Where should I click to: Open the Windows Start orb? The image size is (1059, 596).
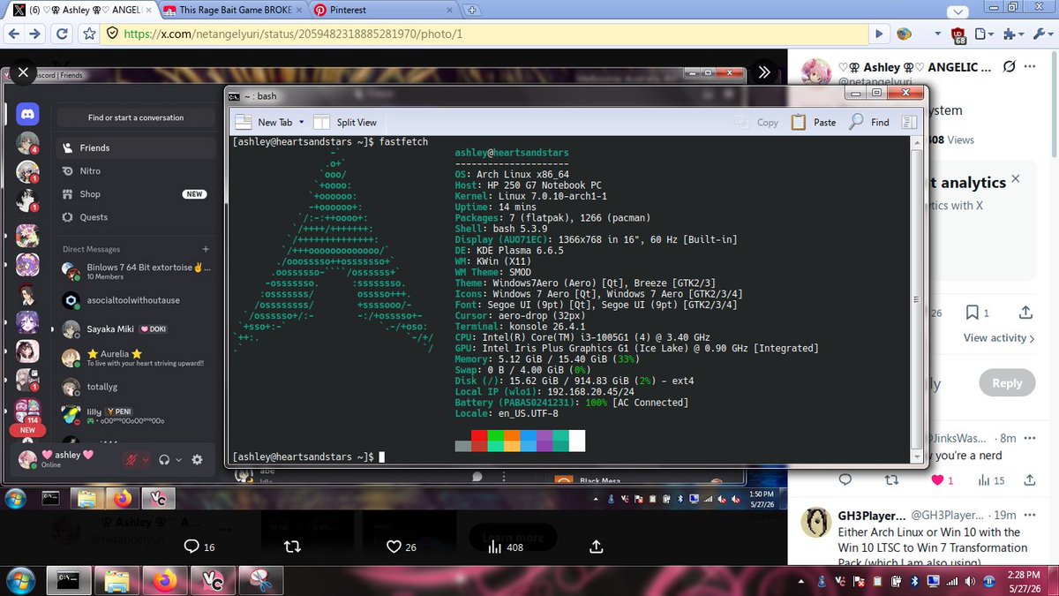19,581
